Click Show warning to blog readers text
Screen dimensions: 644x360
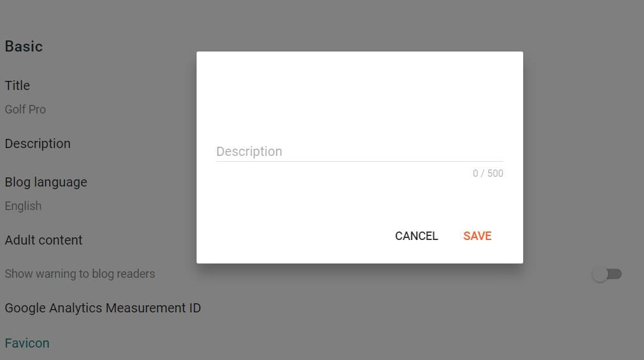(80, 274)
